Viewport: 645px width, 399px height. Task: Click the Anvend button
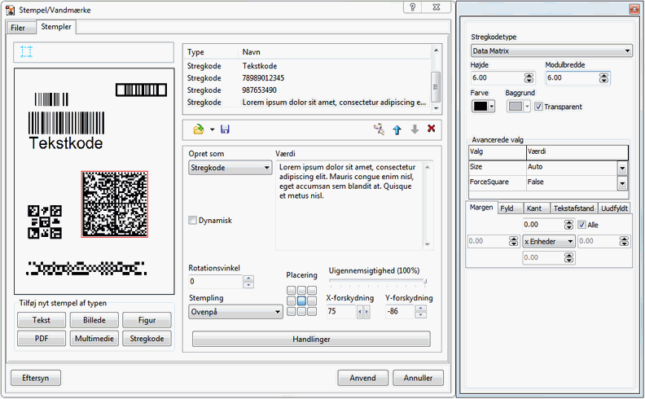click(x=363, y=378)
